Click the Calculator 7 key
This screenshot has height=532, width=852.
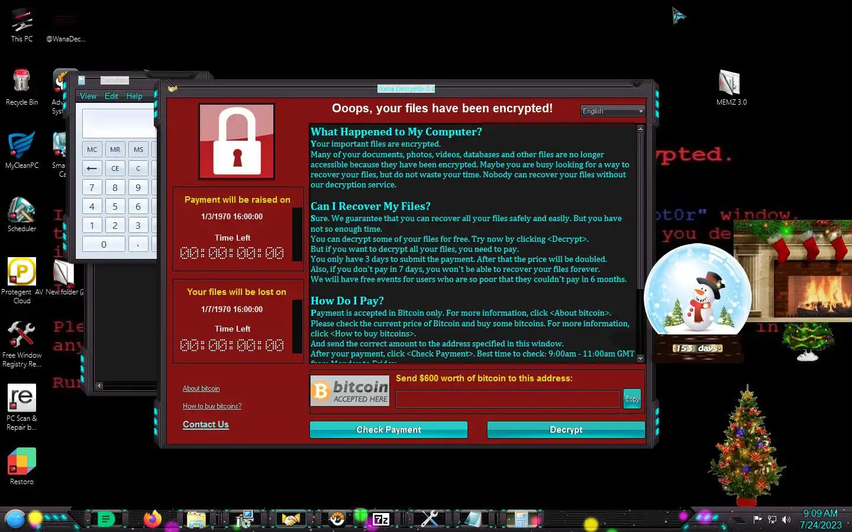tap(92, 187)
